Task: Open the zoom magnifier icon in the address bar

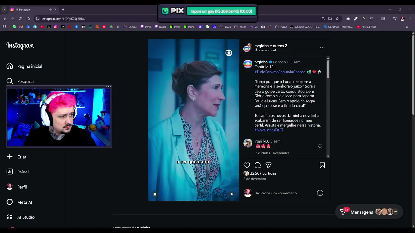Action: [x=323, y=19]
